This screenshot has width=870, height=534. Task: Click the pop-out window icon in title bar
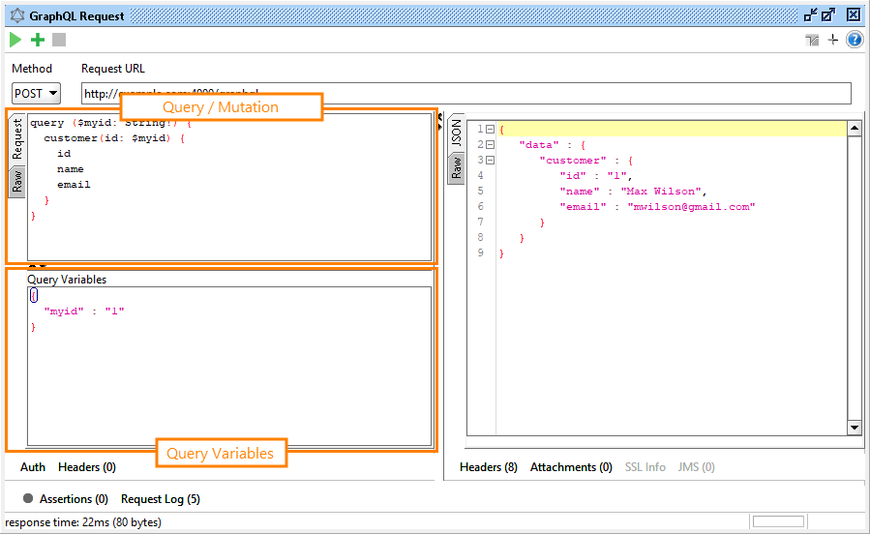(828, 15)
